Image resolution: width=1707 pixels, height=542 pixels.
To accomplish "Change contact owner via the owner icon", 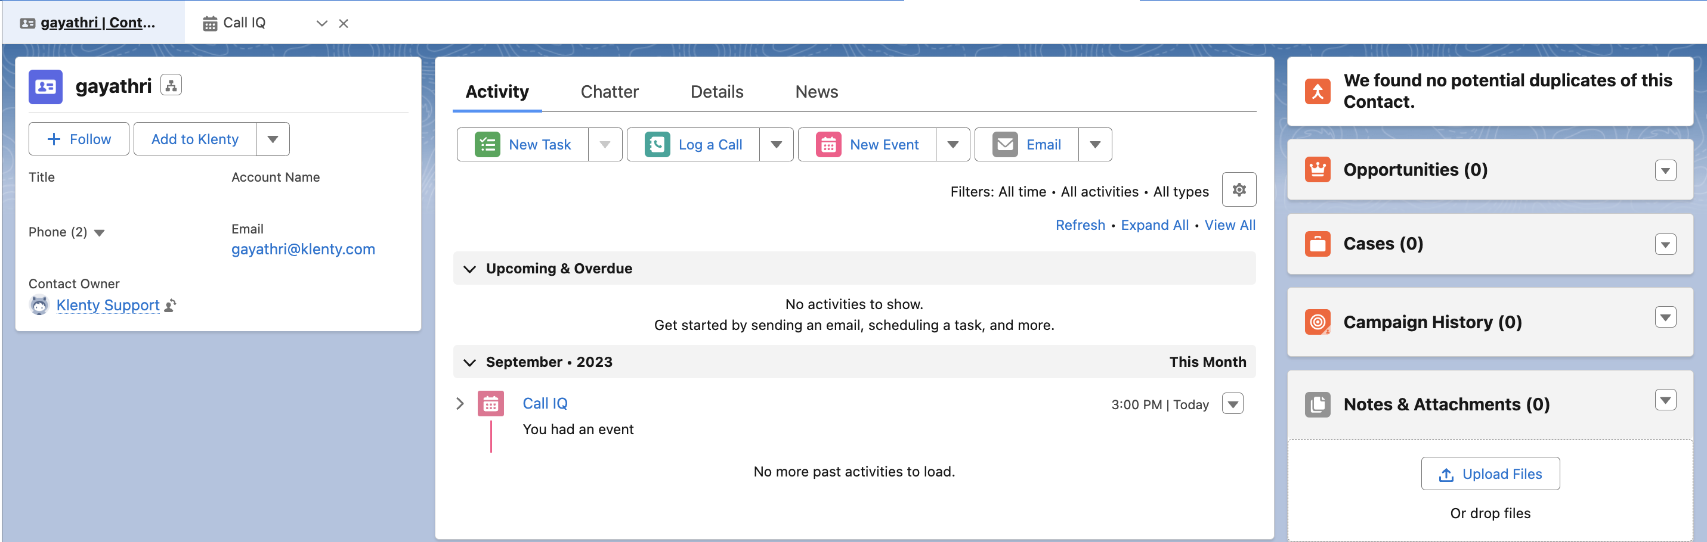I will tap(171, 306).
